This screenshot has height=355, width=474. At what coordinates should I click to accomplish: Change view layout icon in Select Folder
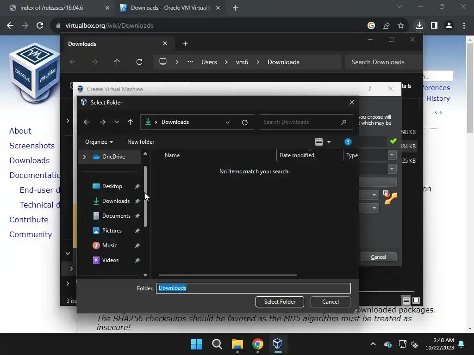click(318, 142)
